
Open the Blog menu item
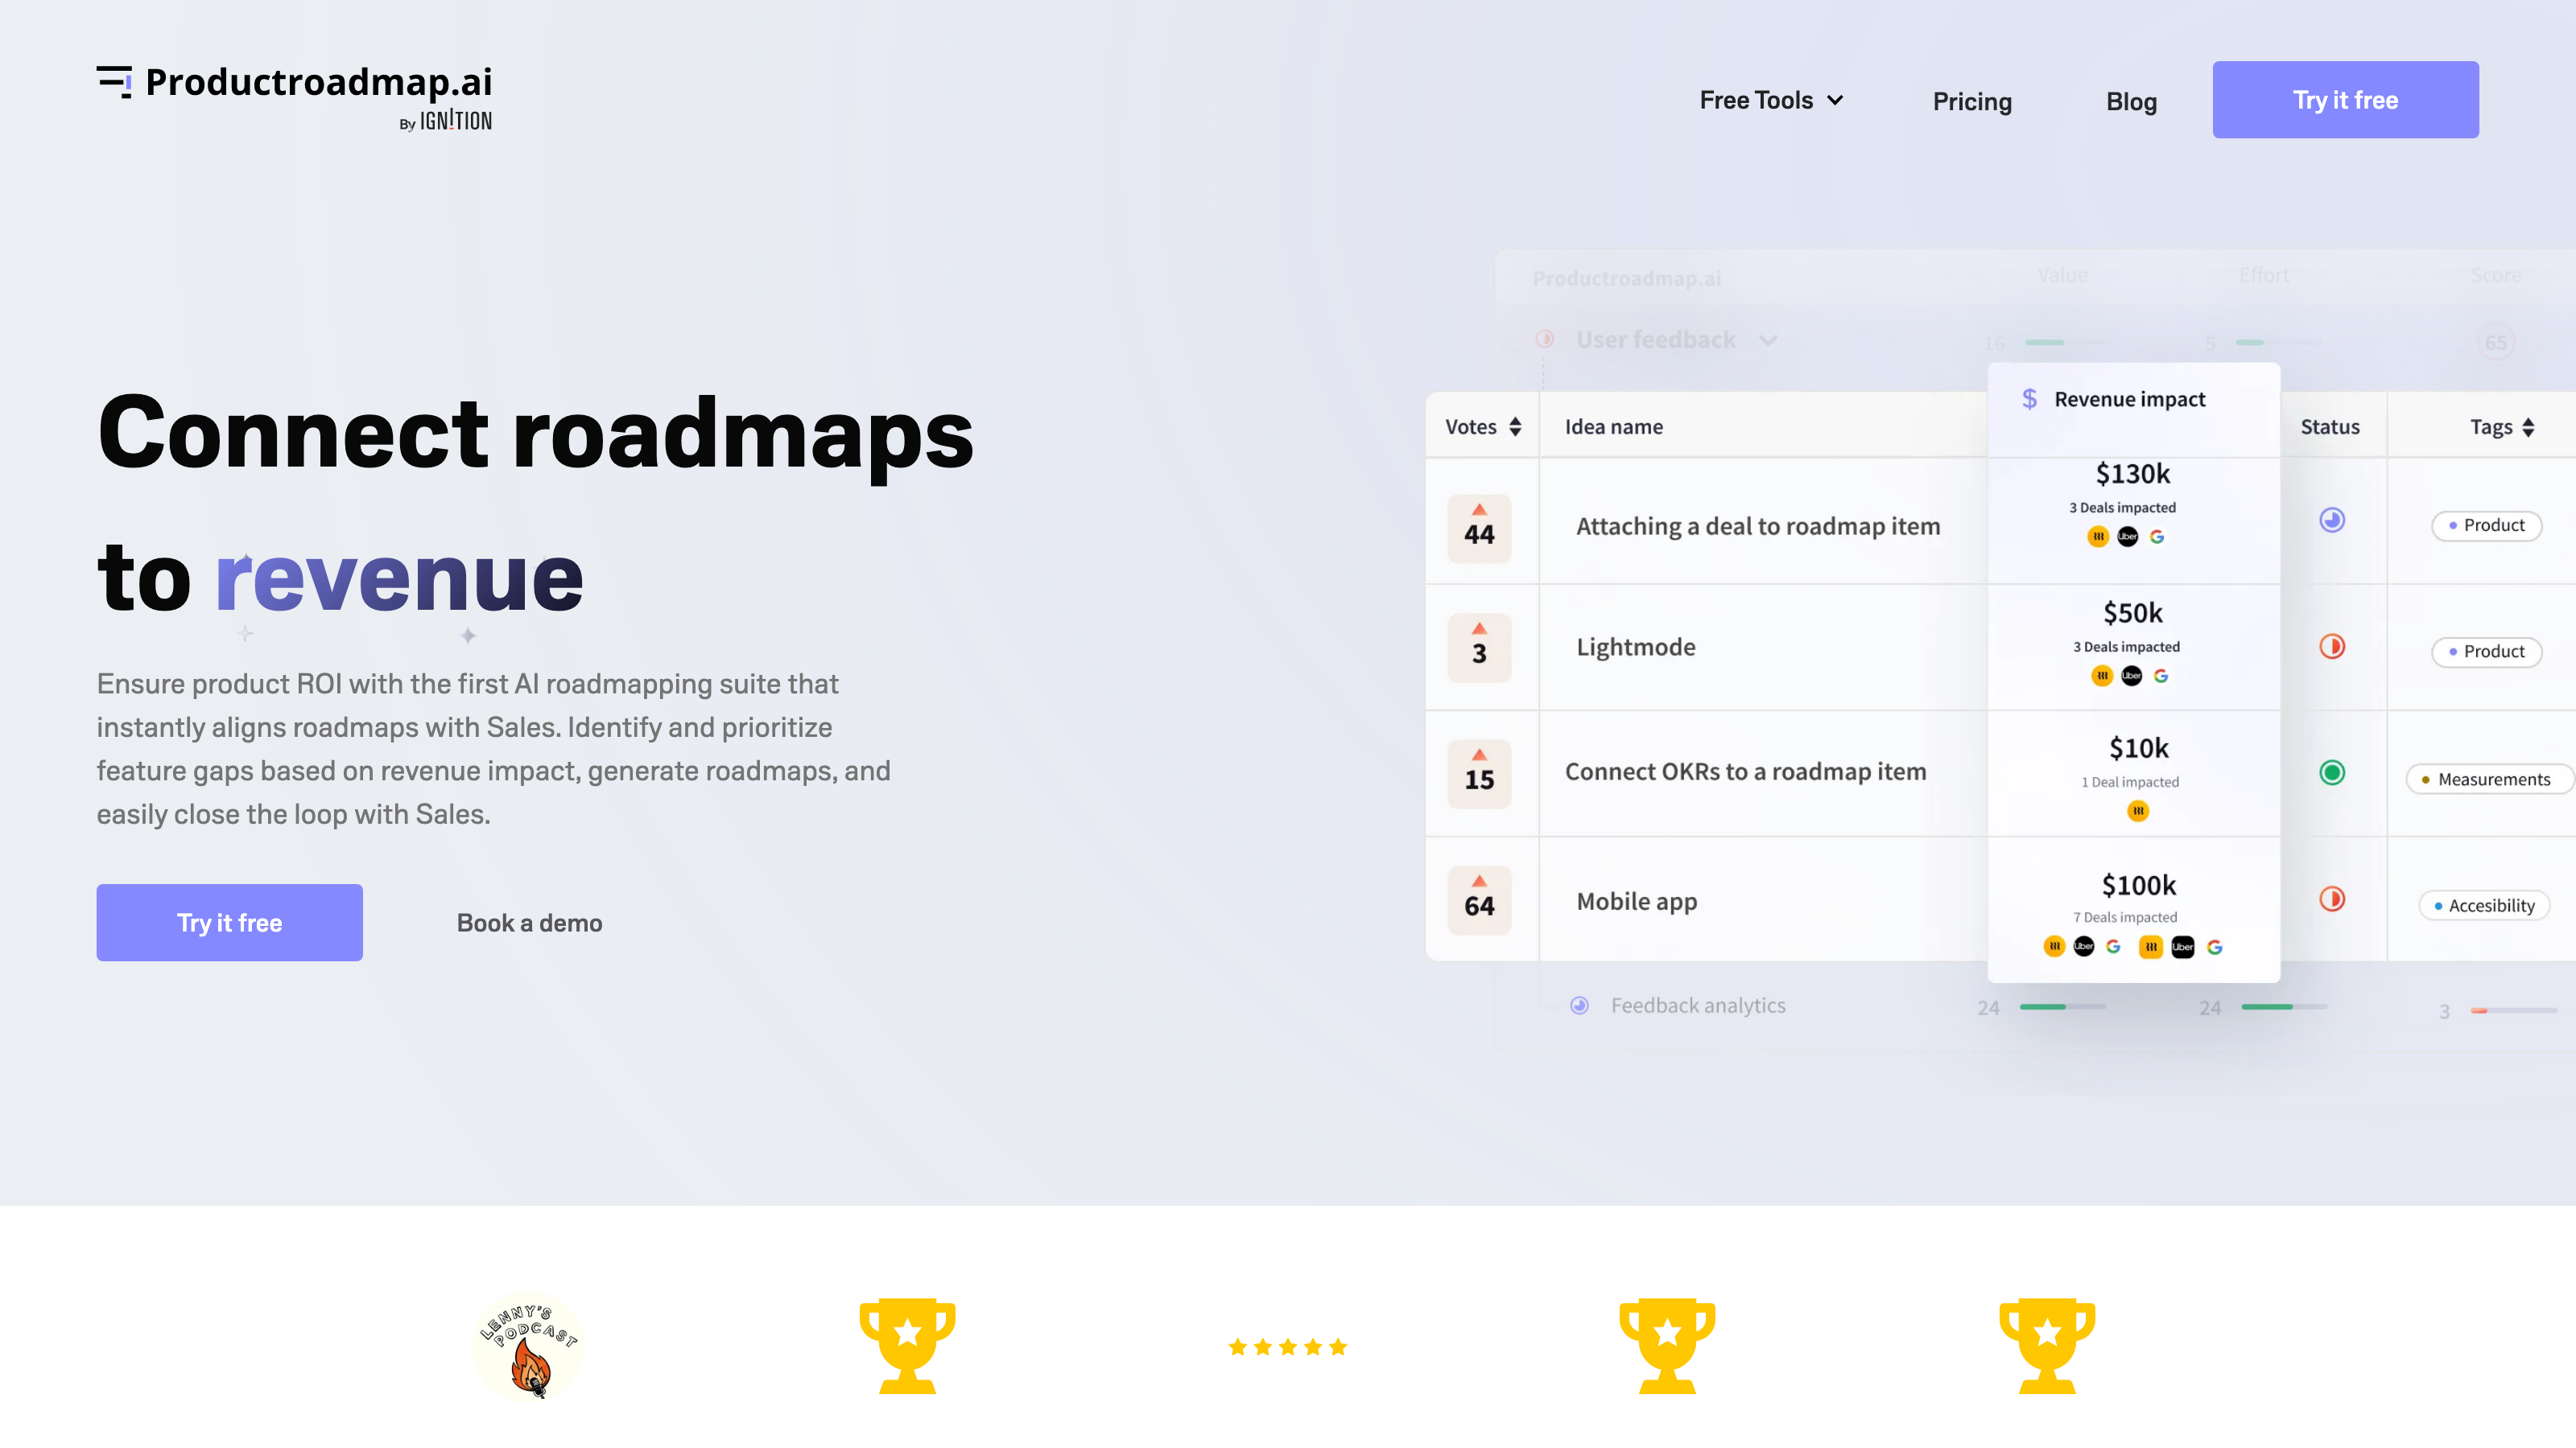[2130, 99]
